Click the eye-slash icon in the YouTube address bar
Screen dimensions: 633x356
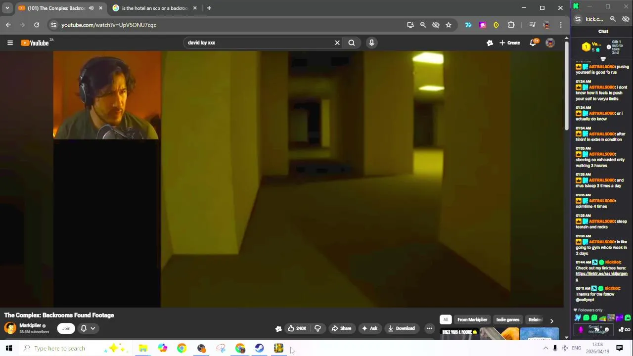point(436,25)
